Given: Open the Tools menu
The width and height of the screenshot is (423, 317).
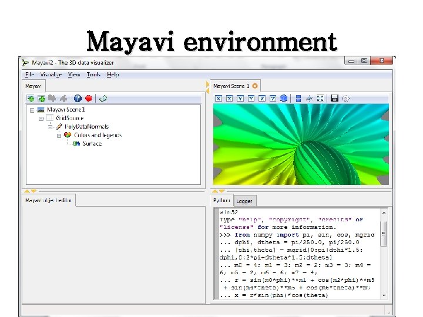Looking at the screenshot, I should (93, 75).
